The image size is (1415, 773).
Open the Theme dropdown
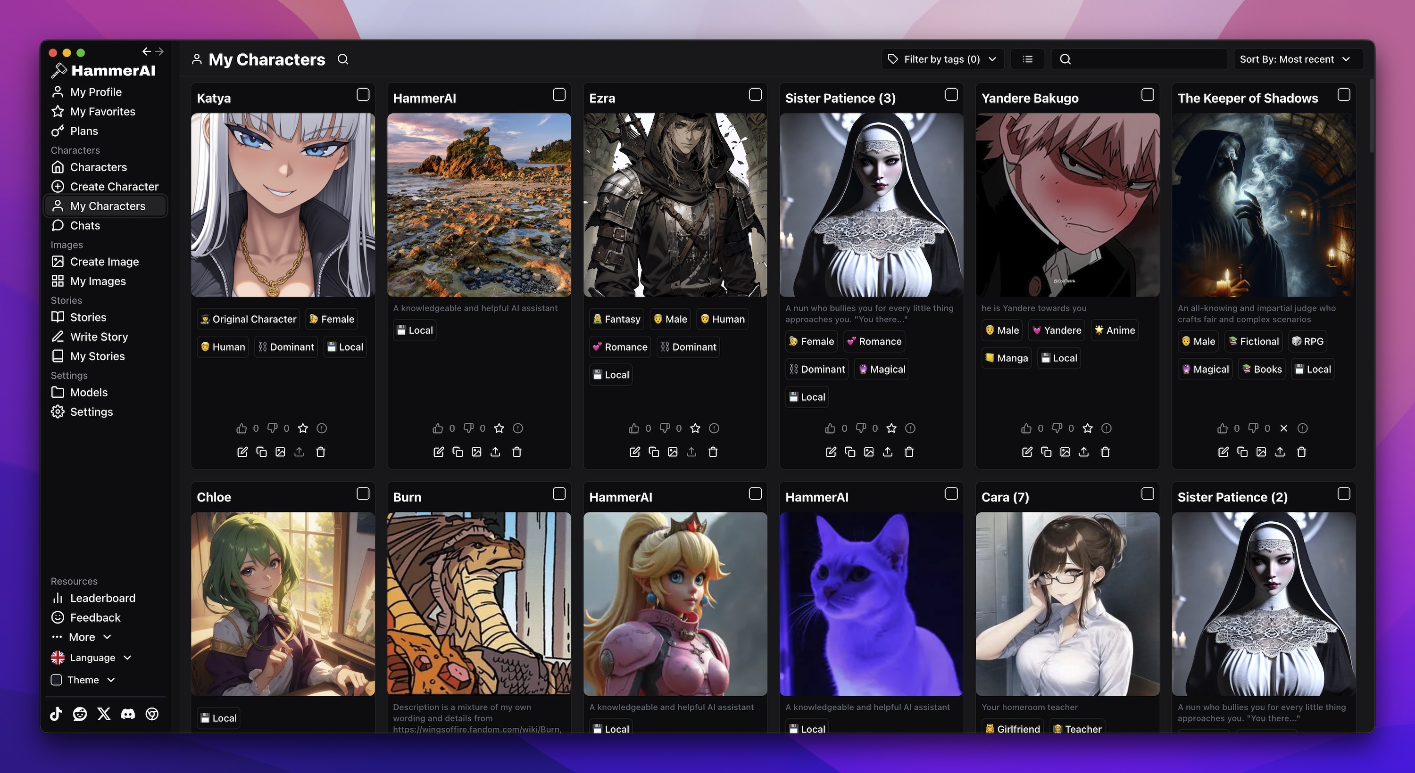(83, 680)
